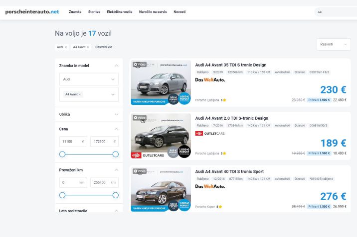Play Video on the 2.0 TDI listing

pos(140,118)
